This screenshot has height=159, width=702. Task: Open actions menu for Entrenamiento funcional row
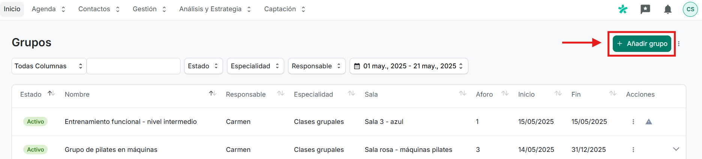tap(633, 122)
